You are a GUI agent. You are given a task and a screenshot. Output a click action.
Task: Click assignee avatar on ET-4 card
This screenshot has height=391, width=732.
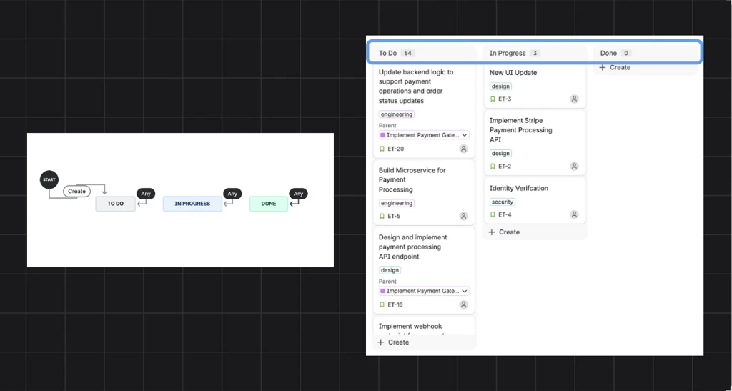[574, 214]
